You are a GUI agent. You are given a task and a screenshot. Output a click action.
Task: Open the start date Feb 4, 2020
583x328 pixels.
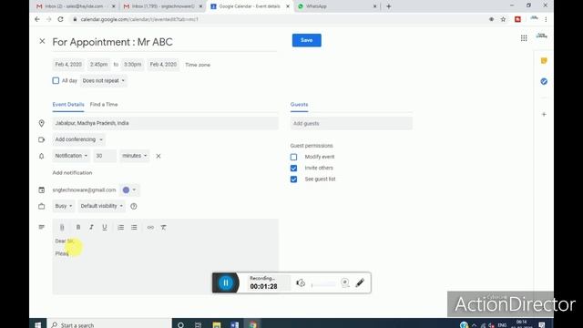68,65
